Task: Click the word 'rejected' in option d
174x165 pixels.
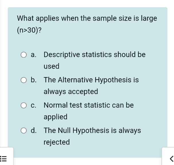Action: (x=57, y=142)
